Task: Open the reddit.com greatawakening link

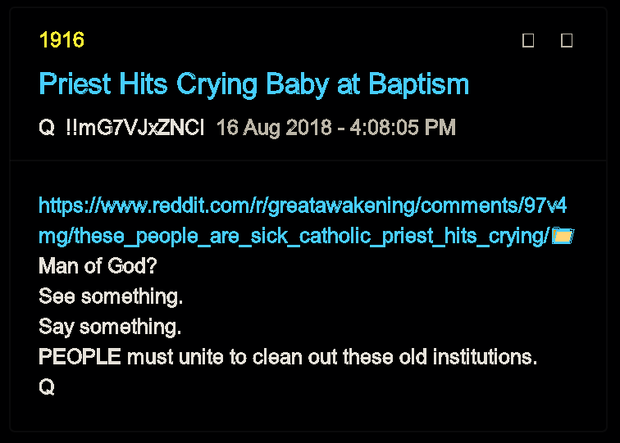Action: (x=302, y=206)
